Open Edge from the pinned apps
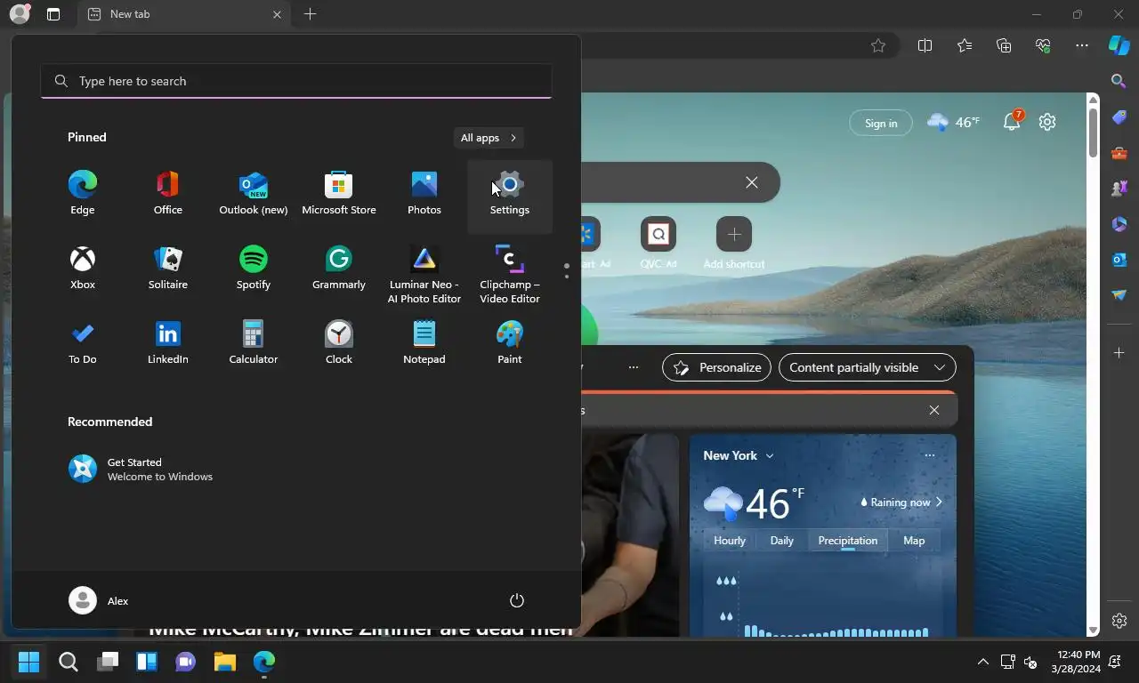 (x=83, y=195)
